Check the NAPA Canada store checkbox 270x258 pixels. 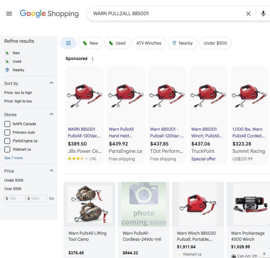[x=7, y=124]
